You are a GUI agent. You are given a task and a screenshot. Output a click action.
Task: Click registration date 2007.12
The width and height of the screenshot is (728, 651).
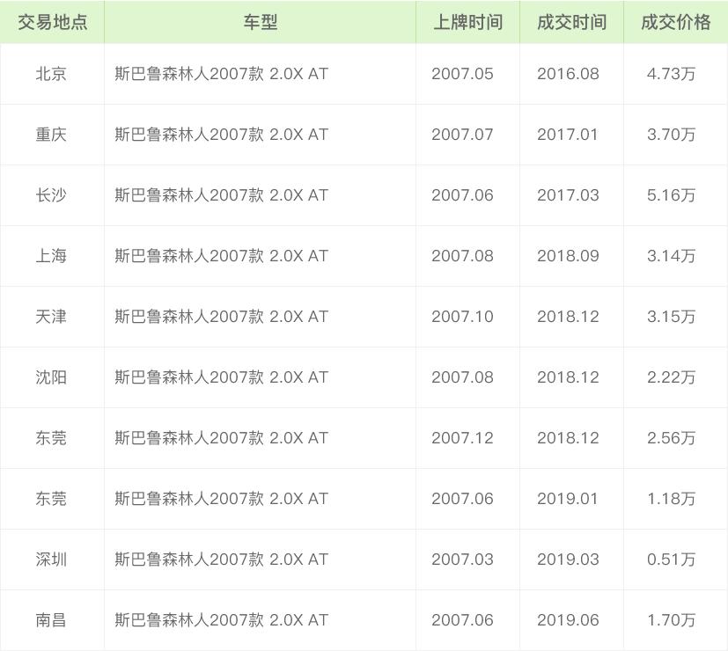pyautogui.click(x=462, y=438)
